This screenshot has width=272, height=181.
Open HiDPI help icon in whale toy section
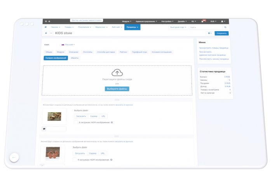[x=112, y=160]
